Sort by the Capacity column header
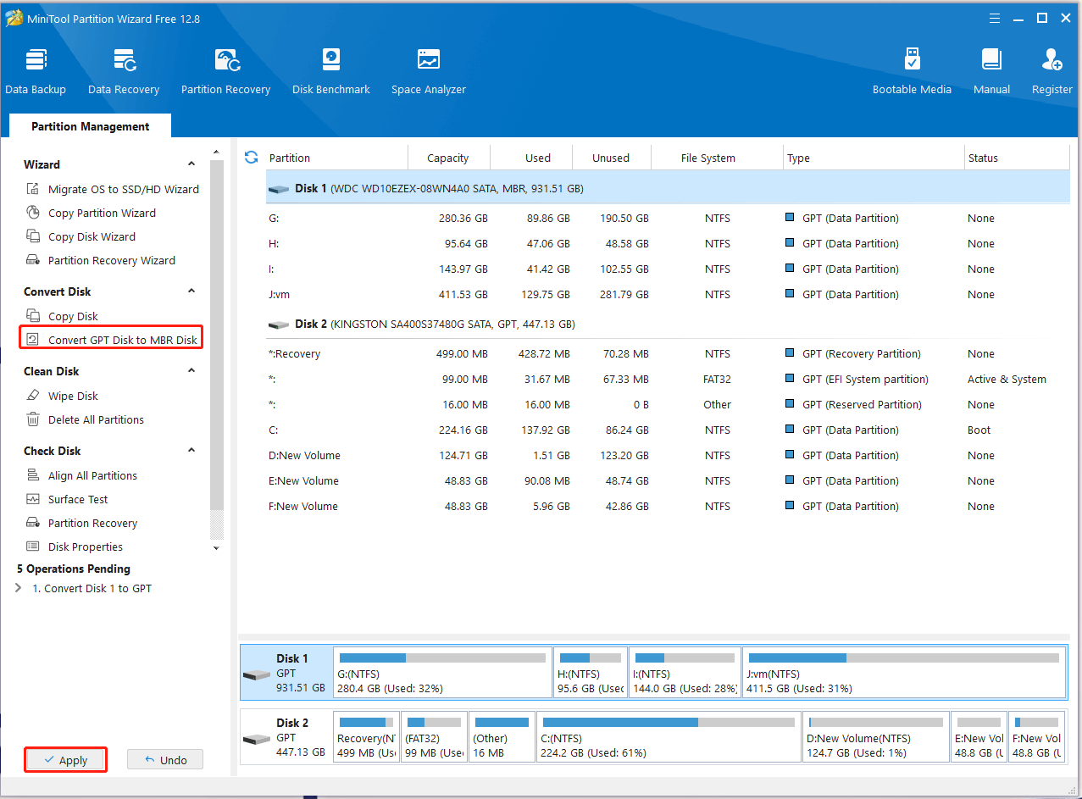This screenshot has width=1082, height=799. tap(447, 158)
